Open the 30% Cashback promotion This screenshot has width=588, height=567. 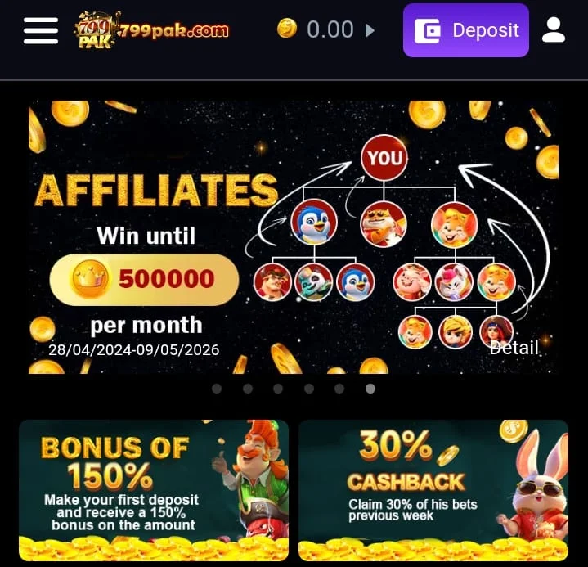click(x=433, y=490)
